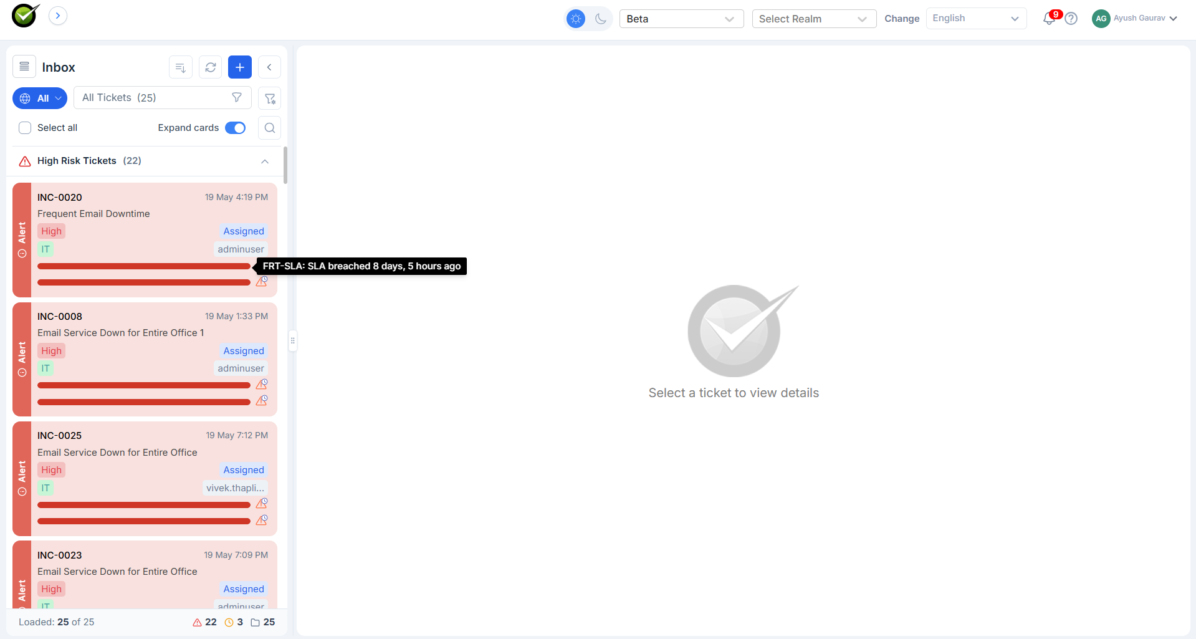1196x639 pixels.
Task: Open the notifications bell
Action: (x=1050, y=19)
